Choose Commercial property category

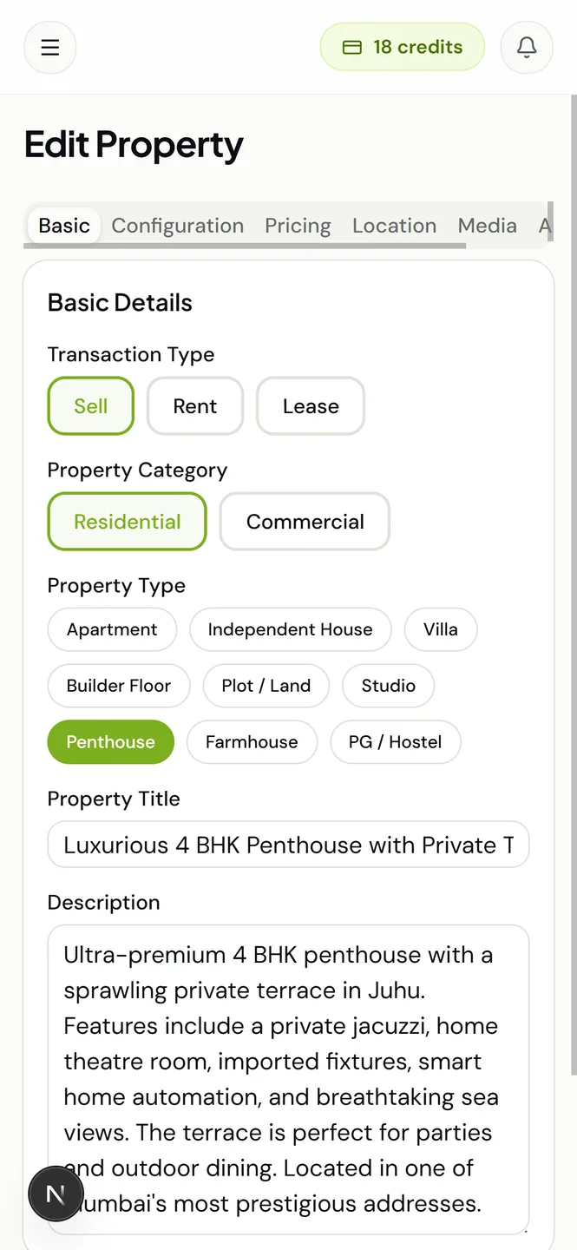[x=305, y=522]
